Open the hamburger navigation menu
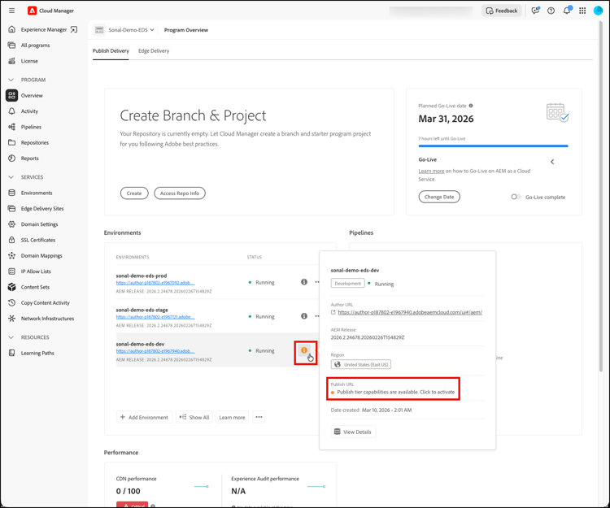 11,11
